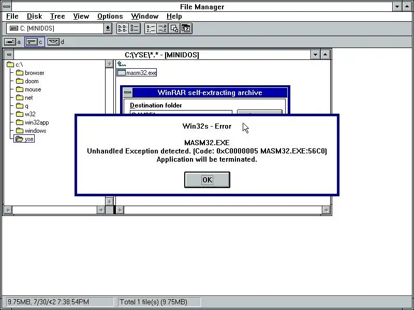Screen dimensions: 414x310
Task: Click status bar text 'Total 1 file(s) (9.75MB)'
Action: pyautogui.click(x=153, y=302)
